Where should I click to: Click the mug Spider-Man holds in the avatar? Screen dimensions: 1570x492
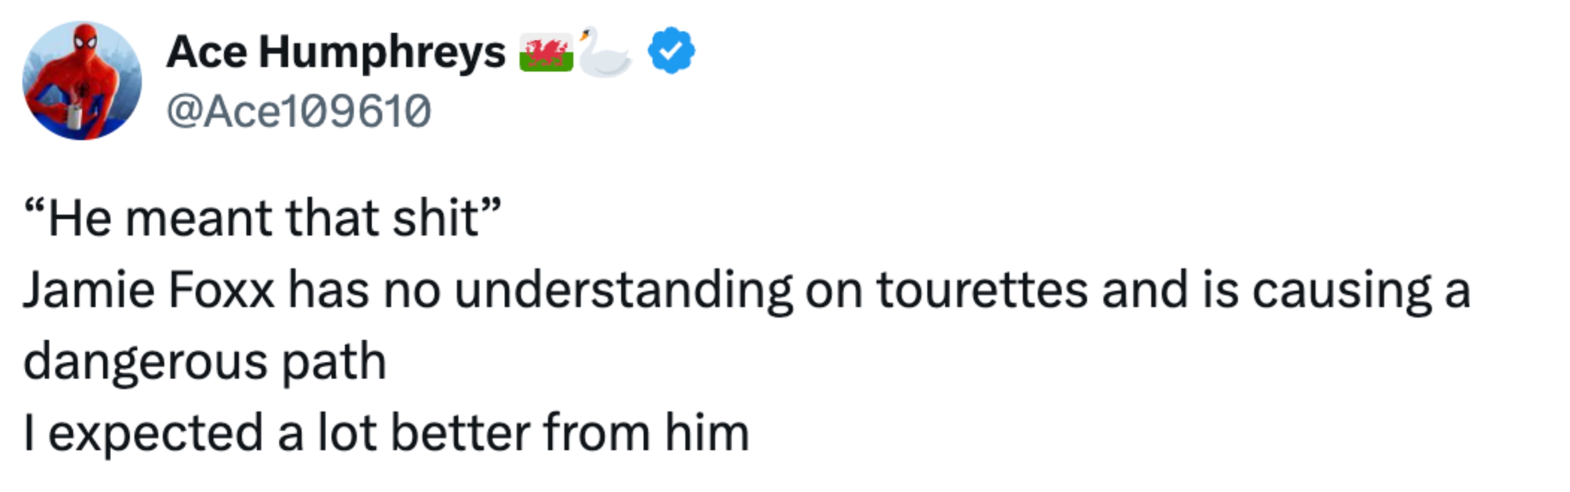[74, 115]
